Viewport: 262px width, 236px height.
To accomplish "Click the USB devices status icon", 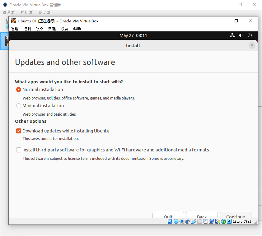I will (194, 221).
